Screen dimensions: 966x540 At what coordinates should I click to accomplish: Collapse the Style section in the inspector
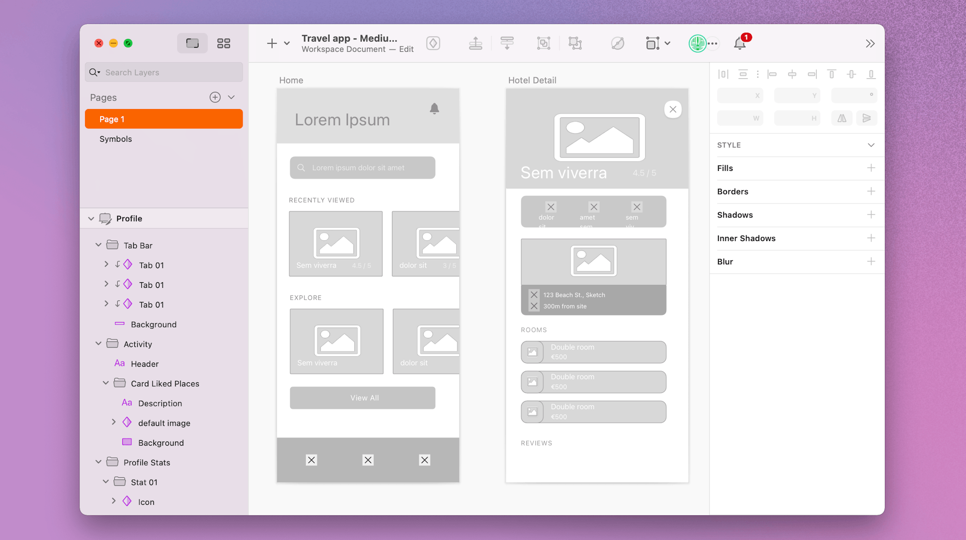871,145
